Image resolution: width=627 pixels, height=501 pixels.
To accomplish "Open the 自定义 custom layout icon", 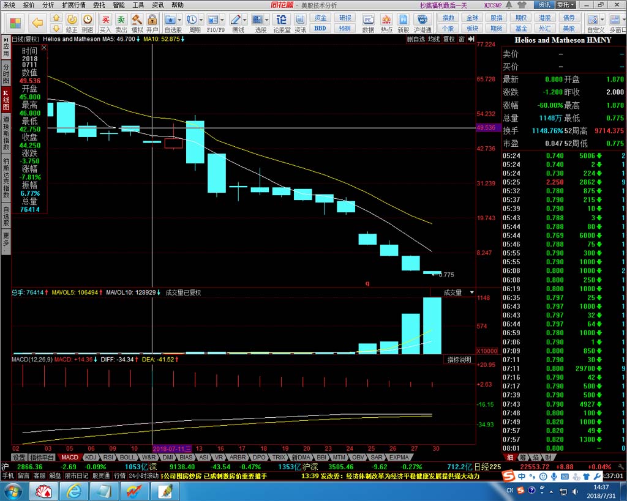I will click(593, 20).
